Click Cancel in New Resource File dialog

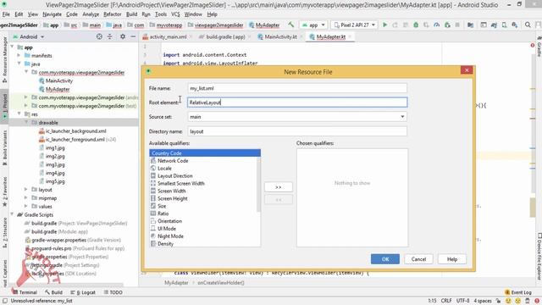pos(418,259)
